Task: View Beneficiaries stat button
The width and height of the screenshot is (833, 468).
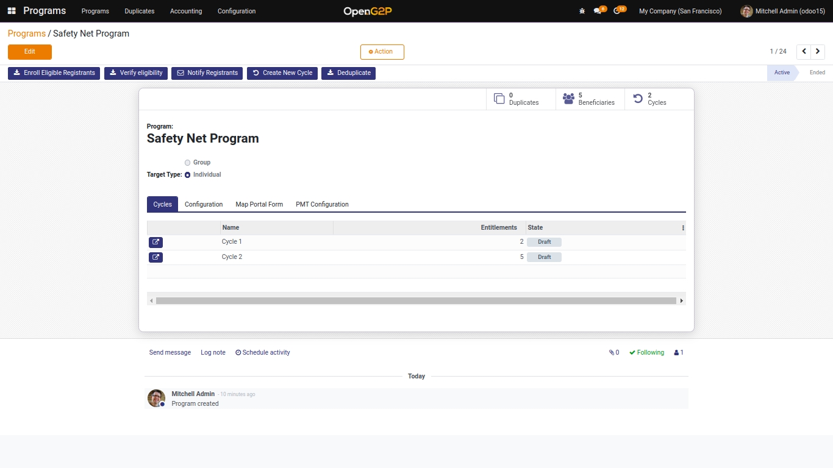Action: pos(590,99)
